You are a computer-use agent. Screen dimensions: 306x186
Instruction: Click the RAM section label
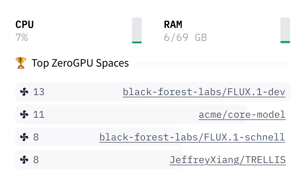[x=173, y=24]
